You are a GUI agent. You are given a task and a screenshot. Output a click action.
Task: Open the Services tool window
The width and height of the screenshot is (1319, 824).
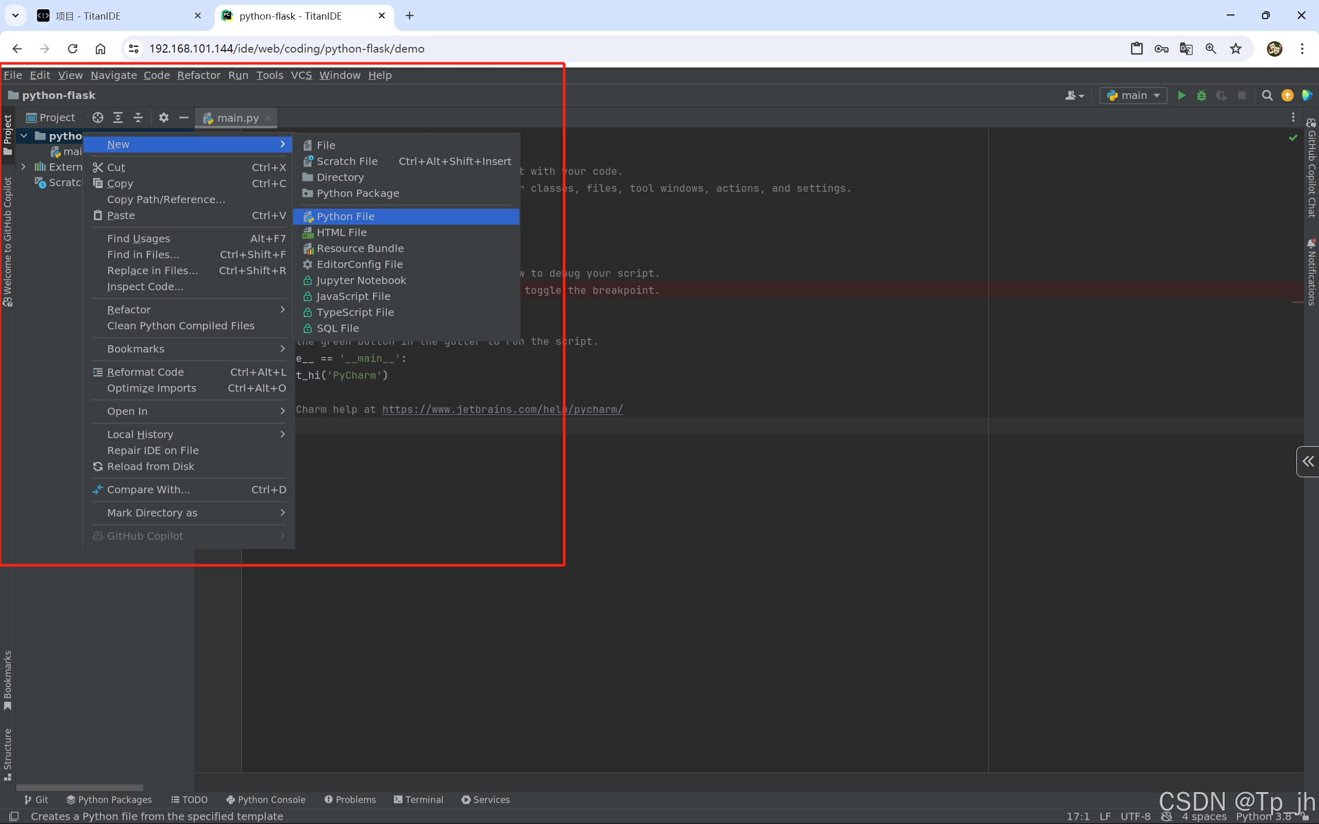[485, 799]
